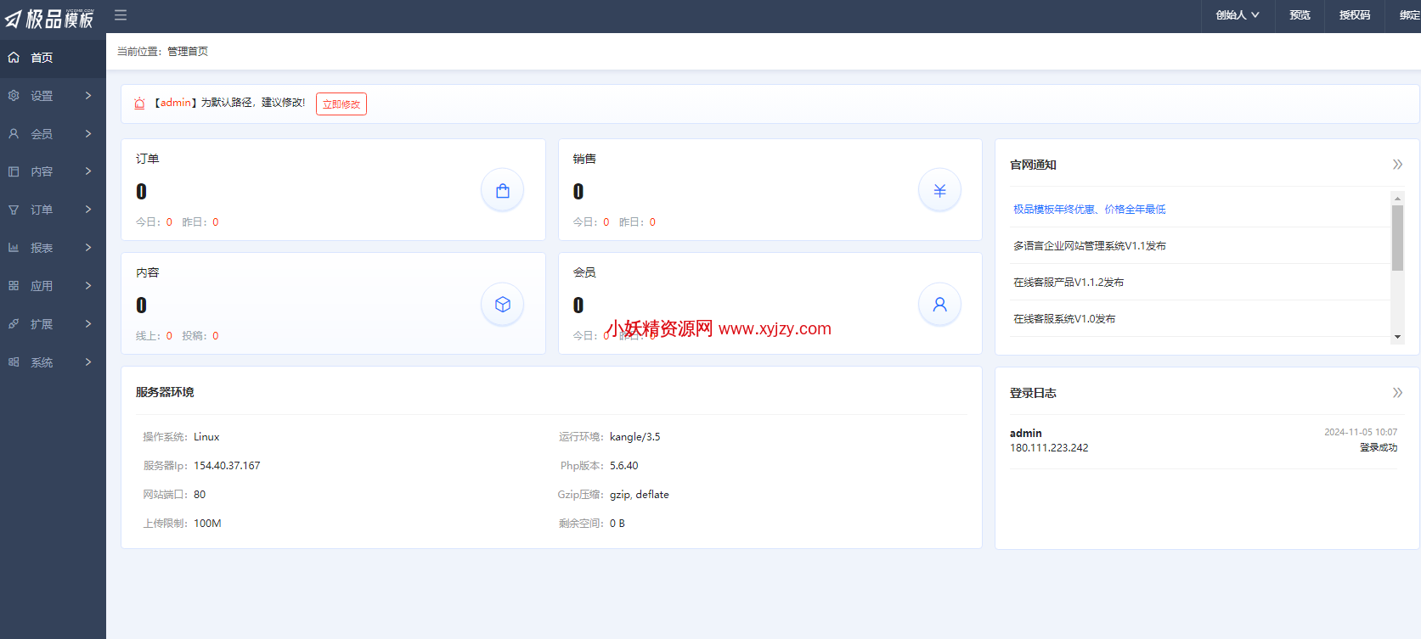Click the system icon beside 系统
Screen dimensions: 1421x639
tap(14, 362)
